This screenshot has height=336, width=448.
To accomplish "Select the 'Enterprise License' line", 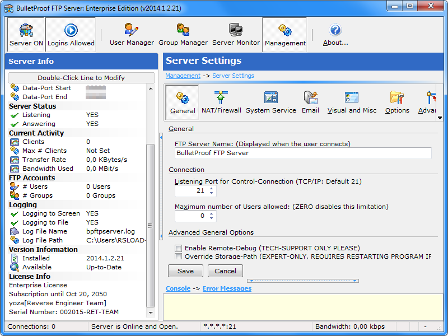I will (x=38, y=285).
